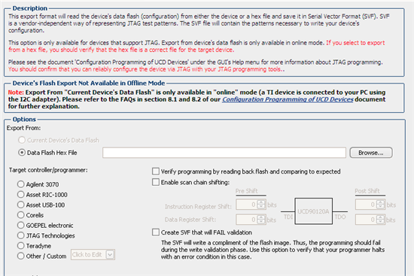The image size is (414, 276).
Task: Decrease Post Shift Data Register bits
Action: click(380, 222)
